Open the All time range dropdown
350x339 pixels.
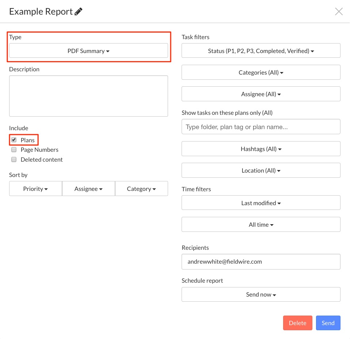click(x=261, y=225)
